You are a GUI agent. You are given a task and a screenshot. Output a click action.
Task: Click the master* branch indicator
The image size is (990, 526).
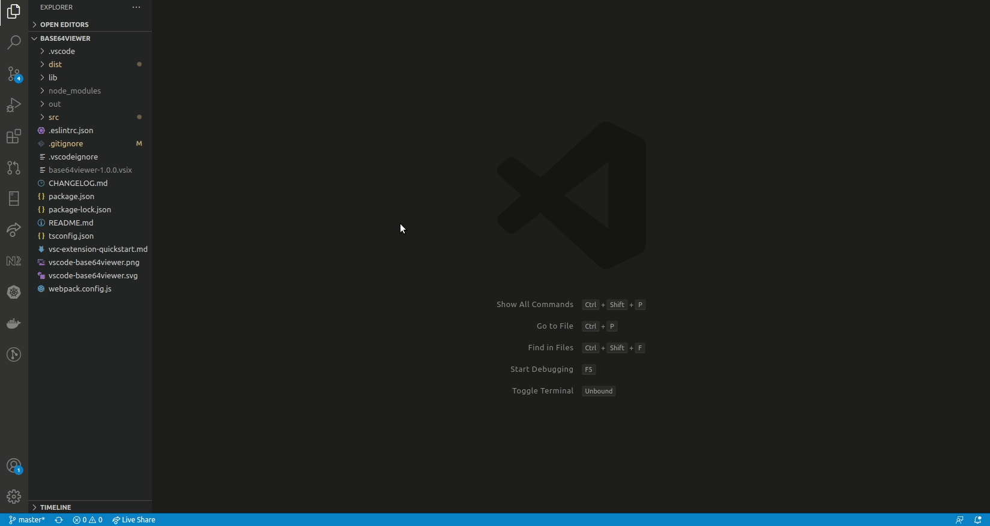coord(27,520)
